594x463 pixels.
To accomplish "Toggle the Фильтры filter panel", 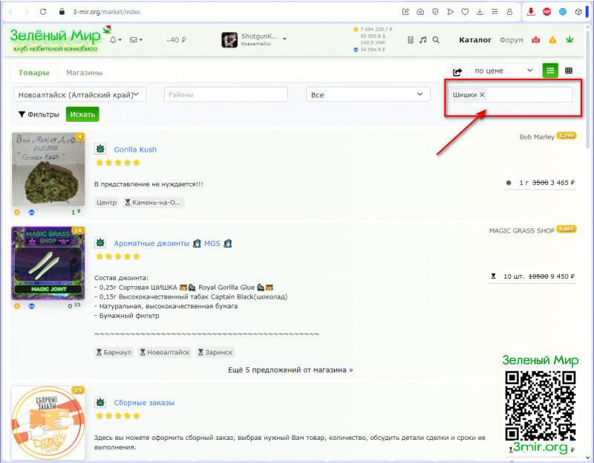I will click(39, 114).
